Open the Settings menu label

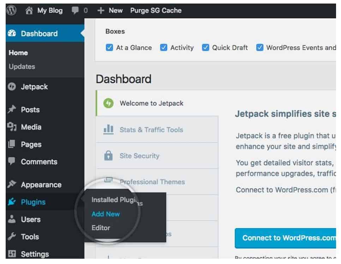[35, 254]
